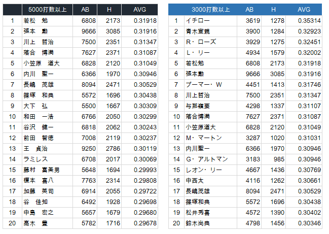Select the AVG value 0.30402
Image resolution: width=329 pixels, height=234 pixels.
tap(309, 213)
